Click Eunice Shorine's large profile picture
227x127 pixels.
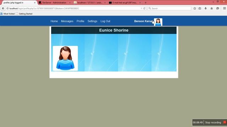click(x=65, y=58)
